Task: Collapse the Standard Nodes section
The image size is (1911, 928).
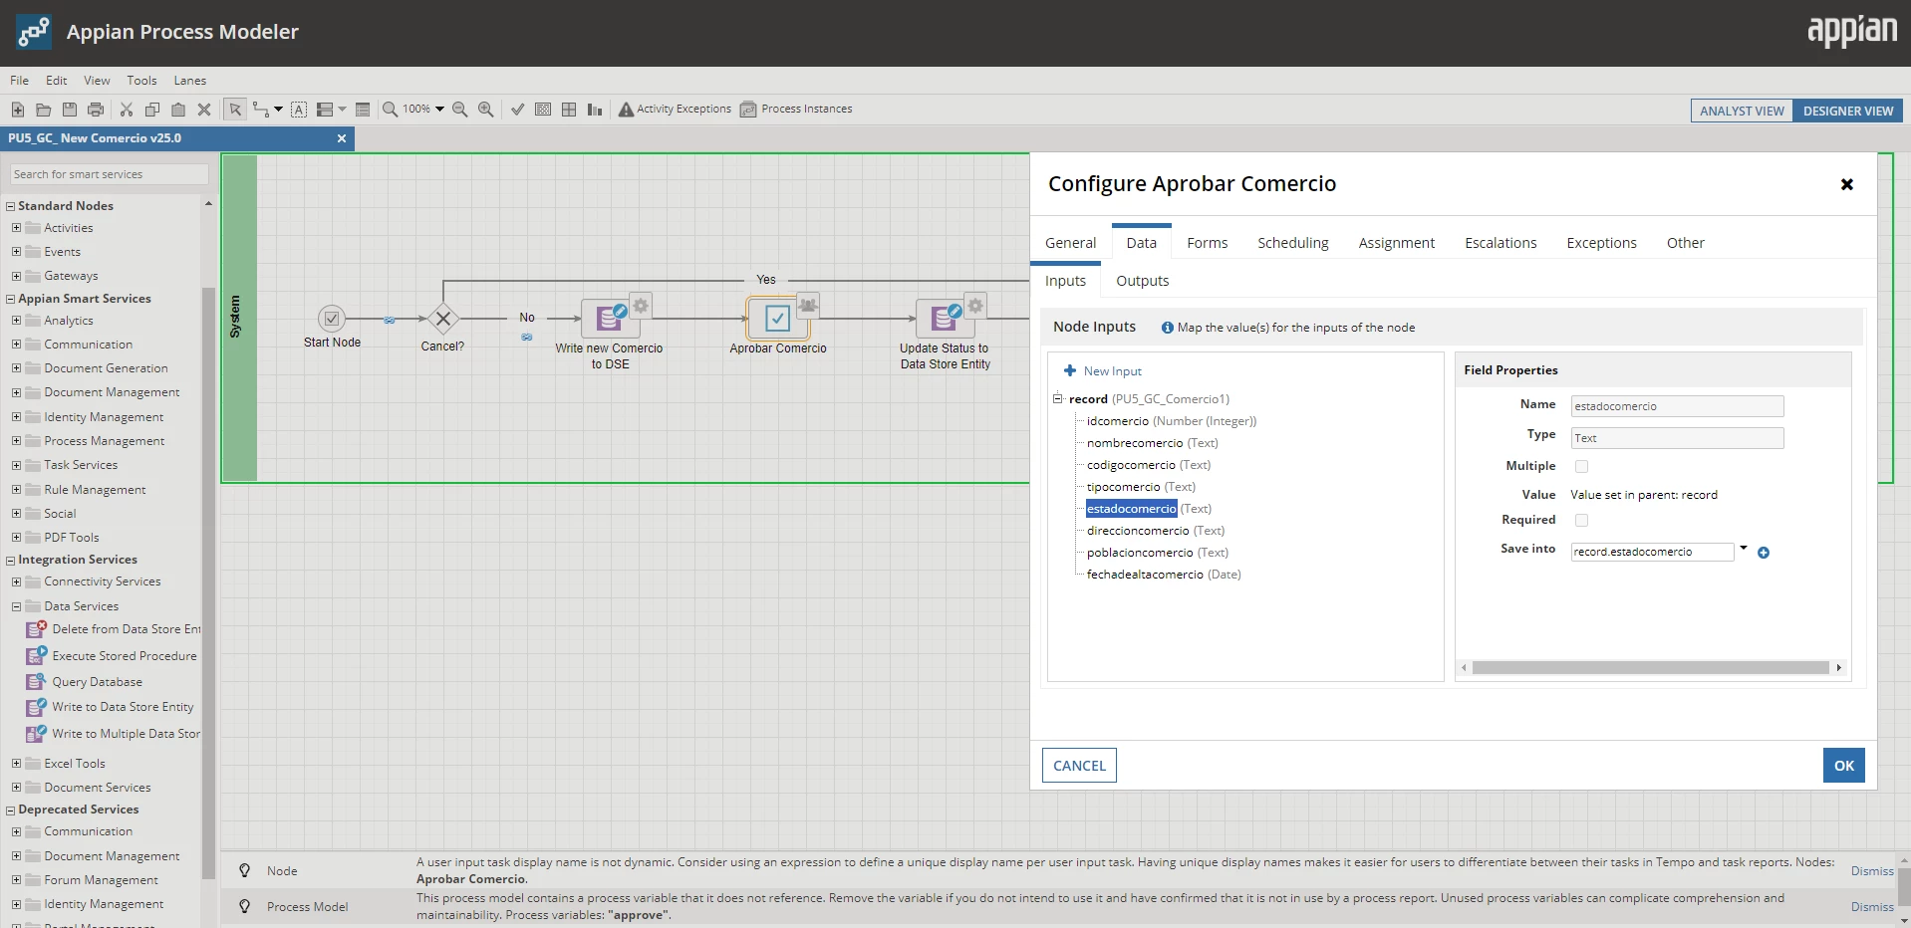Action: pyautogui.click(x=10, y=206)
